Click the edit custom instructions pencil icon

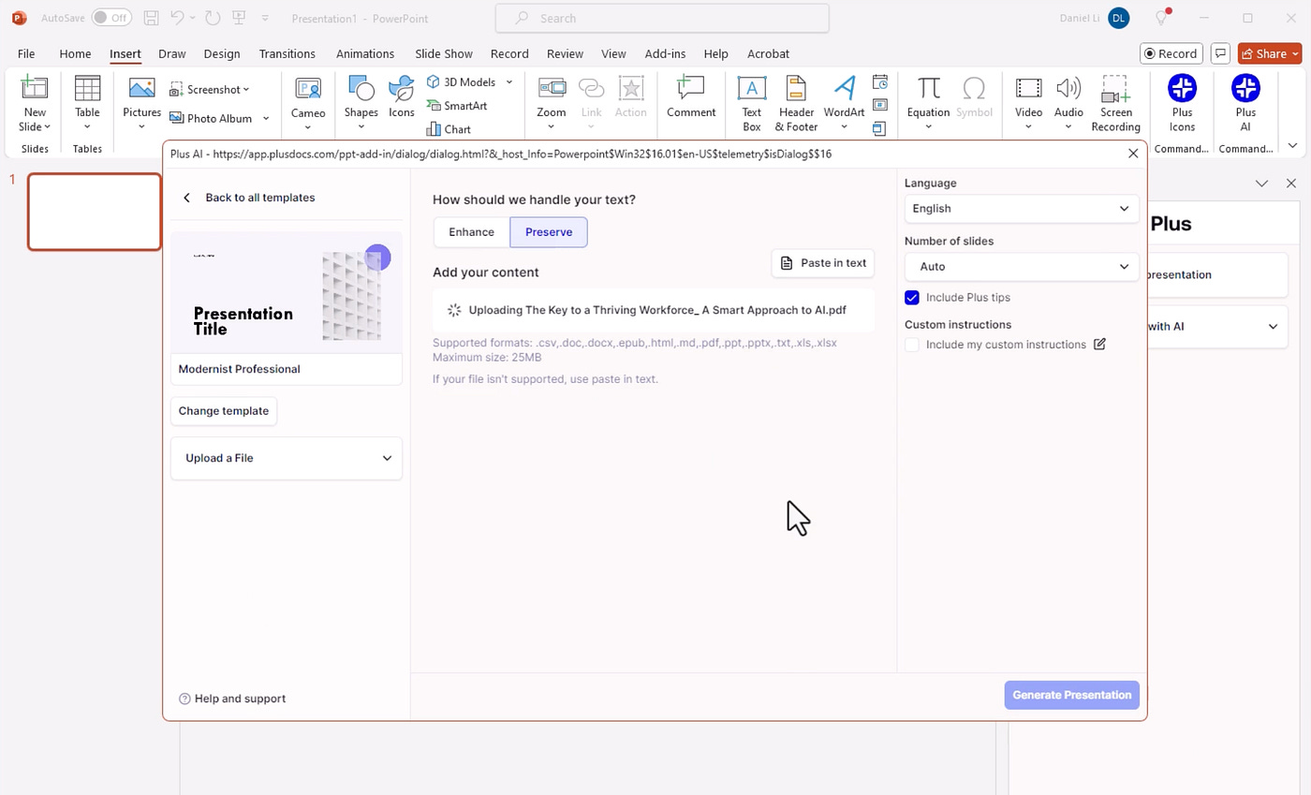[x=1099, y=345]
